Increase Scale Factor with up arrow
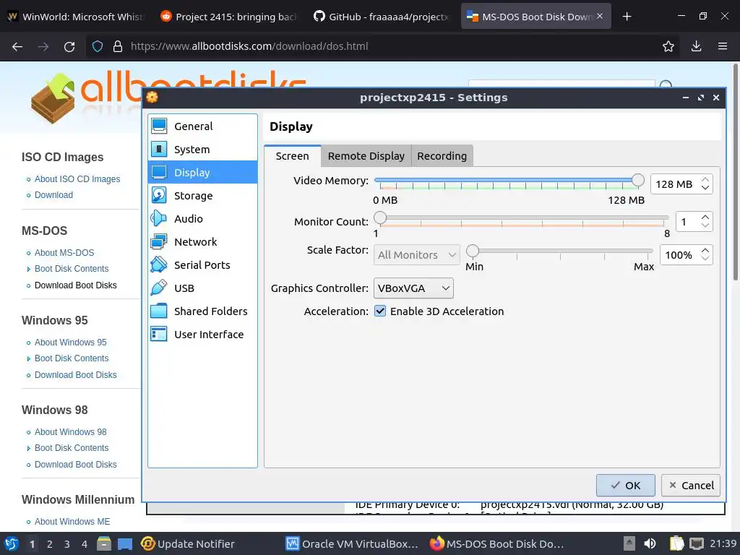Image resolution: width=740 pixels, height=555 pixels. pyautogui.click(x=705, y=251)
